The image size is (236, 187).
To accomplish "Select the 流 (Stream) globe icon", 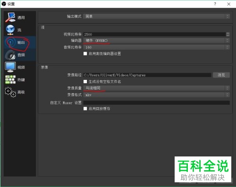I will click(10, 30).
